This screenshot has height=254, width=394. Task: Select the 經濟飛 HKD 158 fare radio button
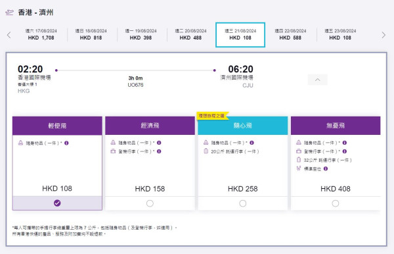150,203
